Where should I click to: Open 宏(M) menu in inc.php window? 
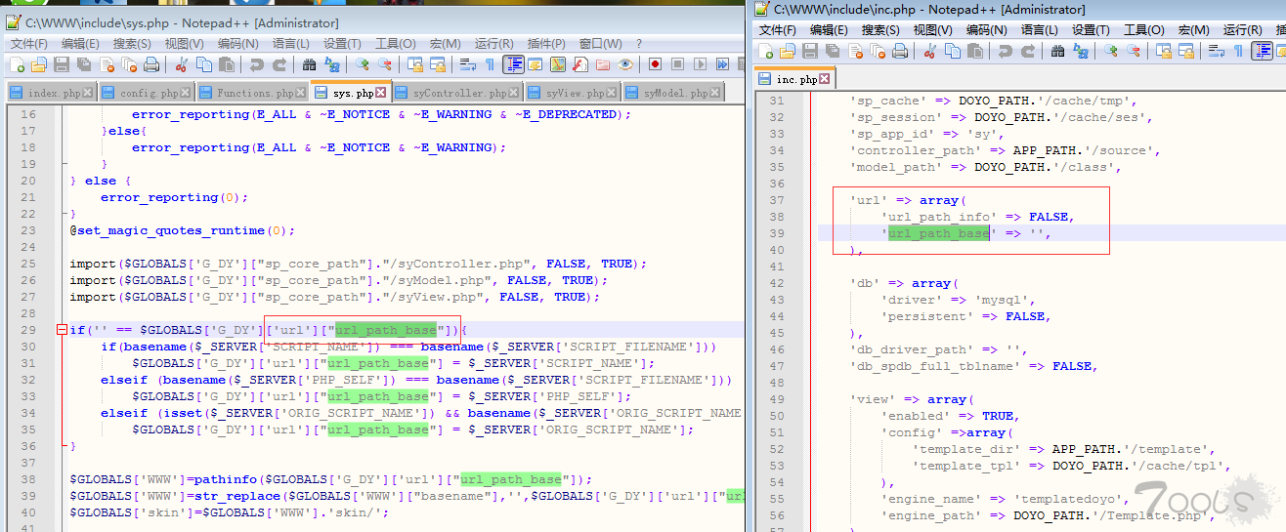coord(1191,30)
